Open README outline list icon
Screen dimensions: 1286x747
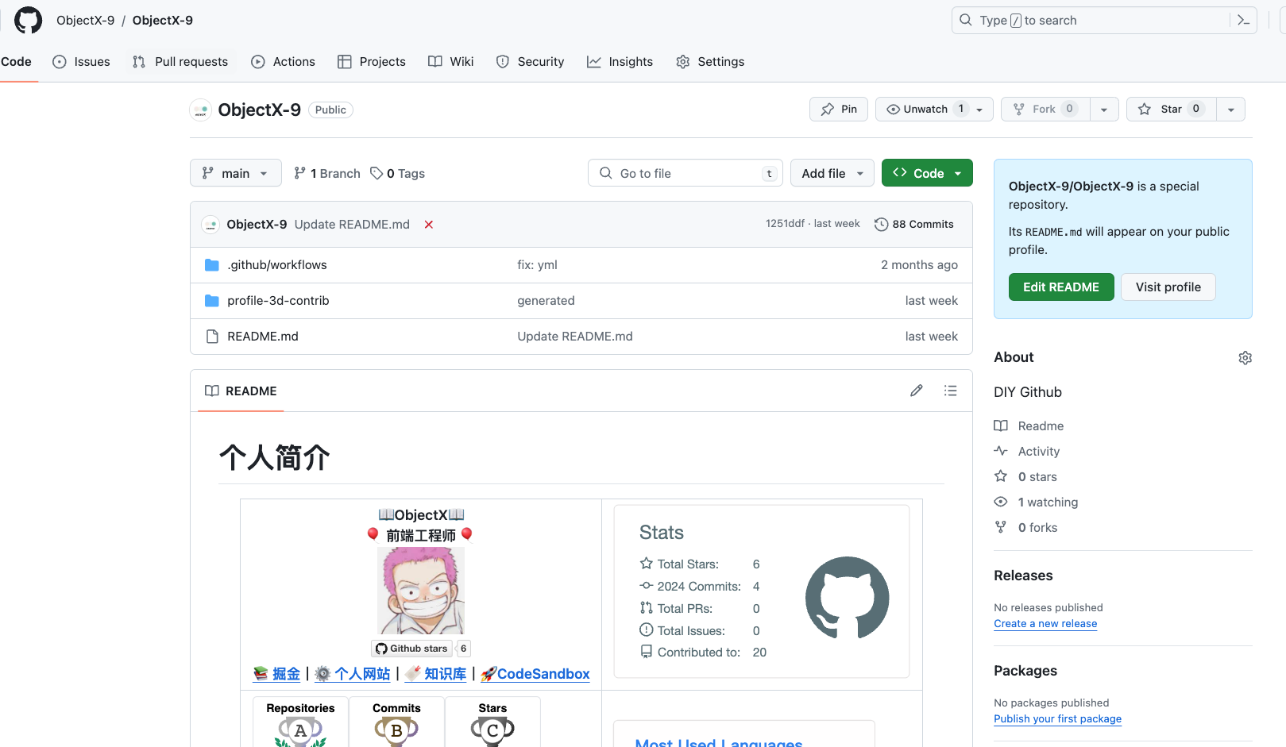(x=950, y=391)
